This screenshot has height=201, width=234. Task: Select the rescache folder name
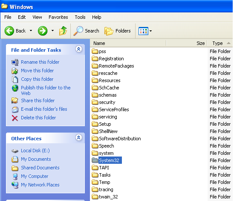click(x=108, y=73)
